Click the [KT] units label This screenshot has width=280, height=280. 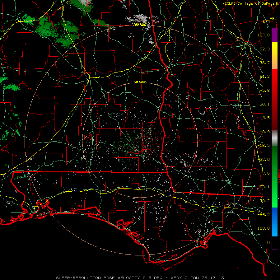tap(266, 21)
